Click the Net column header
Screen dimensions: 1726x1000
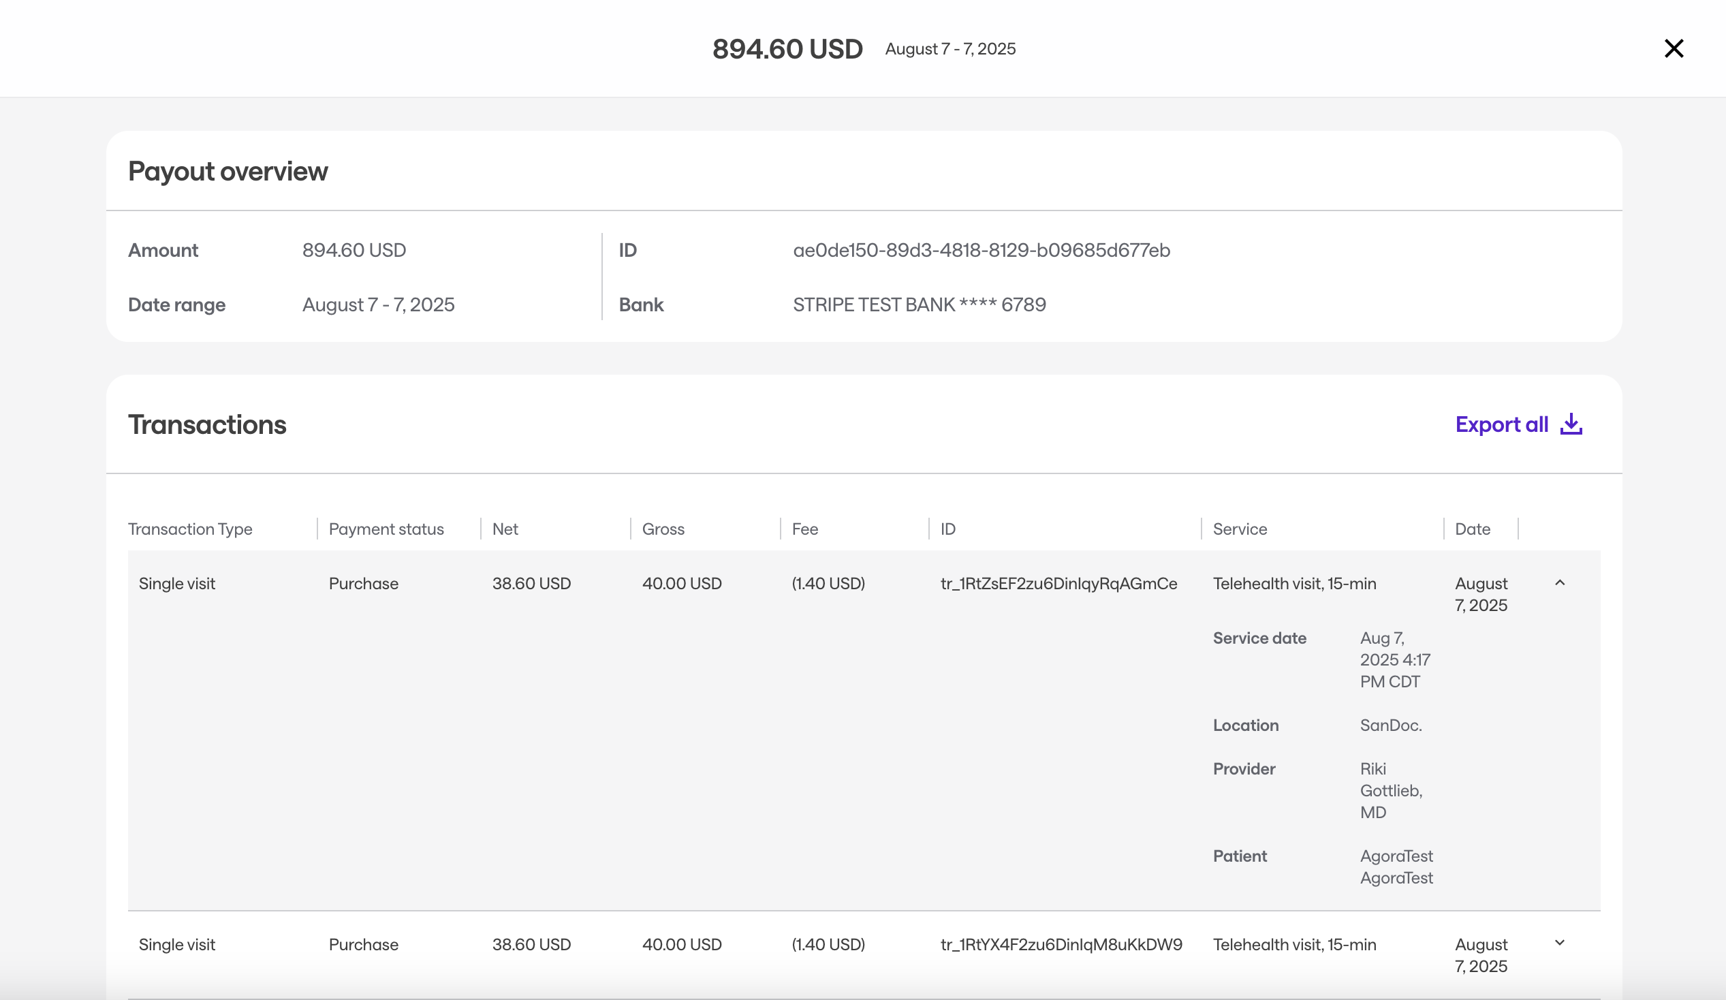[505, 529]
